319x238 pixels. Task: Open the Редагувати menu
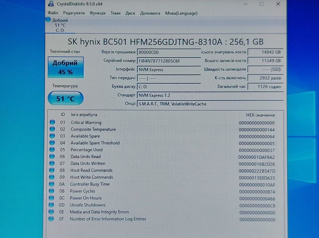(74, 13)
